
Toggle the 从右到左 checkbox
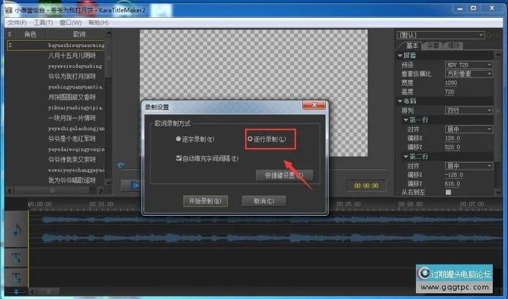pos(448,192)
